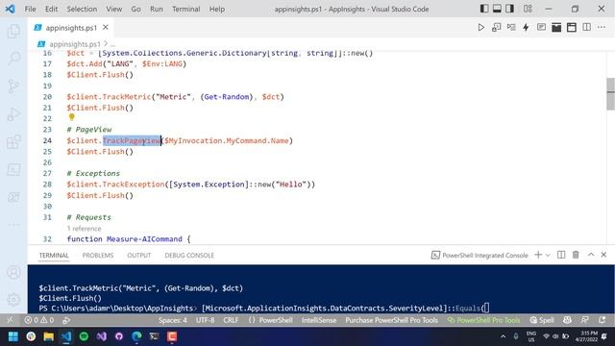615x346 pixels.
Task: Click the lightbulb code action on line 22
Action: (x=71, y=117)
